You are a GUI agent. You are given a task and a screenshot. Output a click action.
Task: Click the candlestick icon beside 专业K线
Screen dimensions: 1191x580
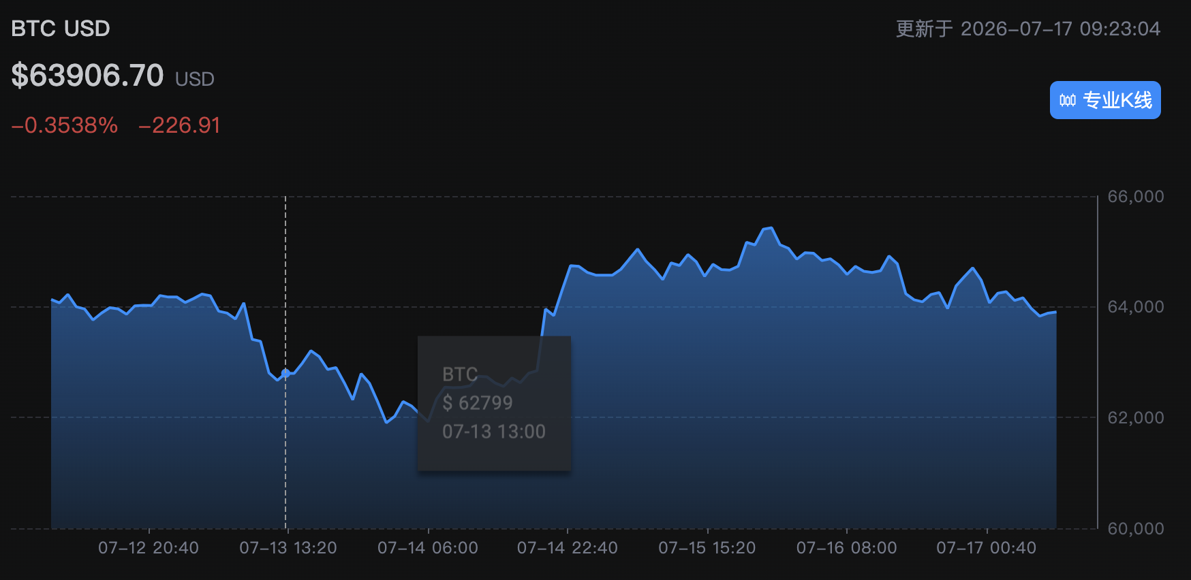[1067, 101]
